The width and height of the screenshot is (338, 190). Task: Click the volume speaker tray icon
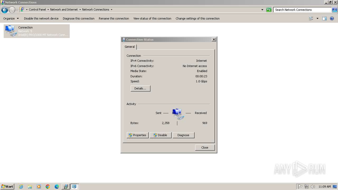coord(313,187)
